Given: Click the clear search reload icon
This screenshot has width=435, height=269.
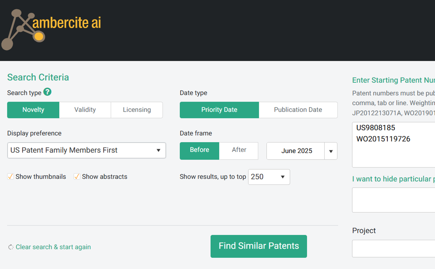Looking at the screenshot, I should click(x=11, y=247).
